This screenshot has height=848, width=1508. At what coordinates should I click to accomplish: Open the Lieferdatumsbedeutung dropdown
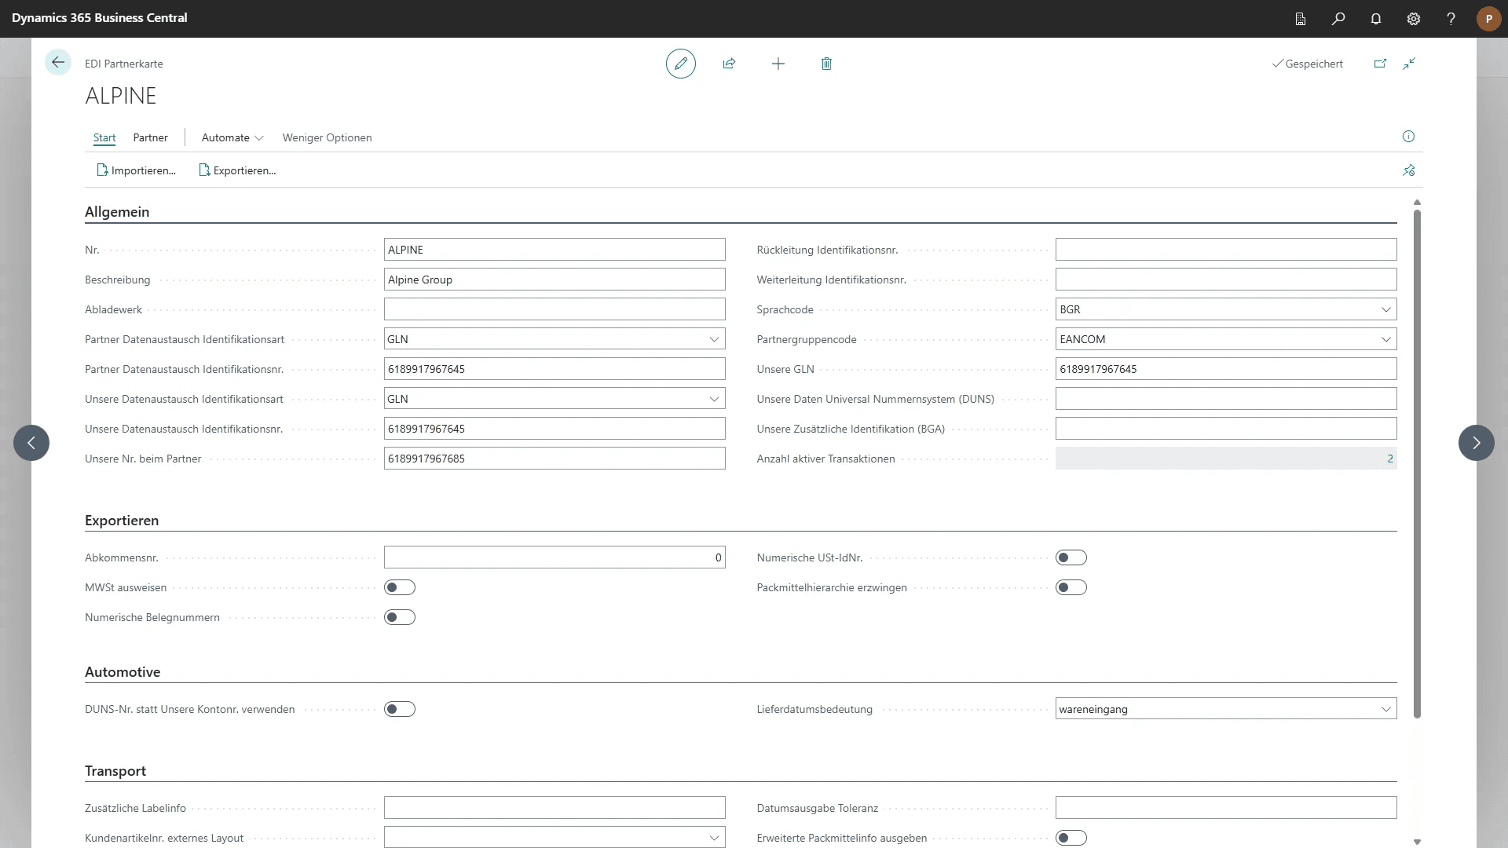pyautogui.click(x=1385, y=709)
